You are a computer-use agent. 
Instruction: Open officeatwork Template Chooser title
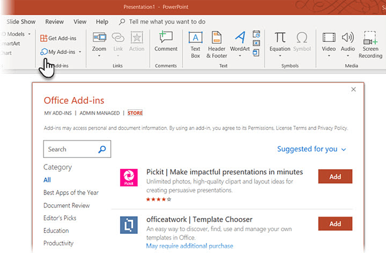coord(199,219)
